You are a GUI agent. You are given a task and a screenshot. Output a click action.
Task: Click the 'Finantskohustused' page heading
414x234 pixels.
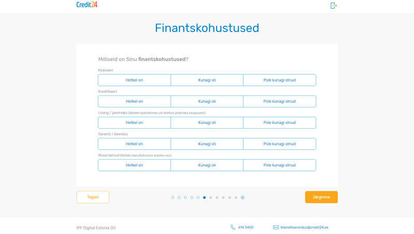coord(207,28)
